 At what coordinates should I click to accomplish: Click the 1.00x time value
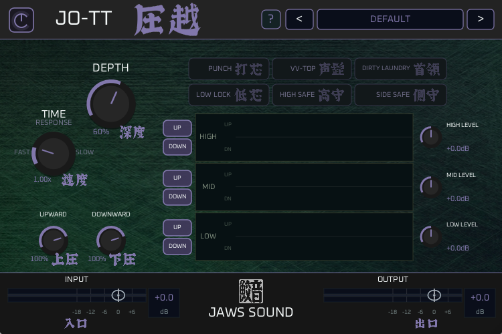[x=42, y=179]
